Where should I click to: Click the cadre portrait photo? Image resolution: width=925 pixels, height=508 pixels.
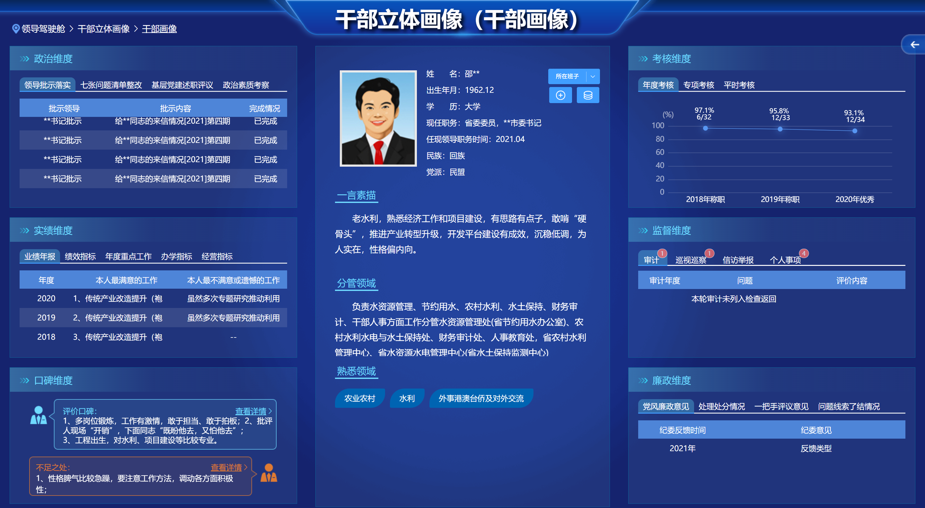(x=378, y=118)
